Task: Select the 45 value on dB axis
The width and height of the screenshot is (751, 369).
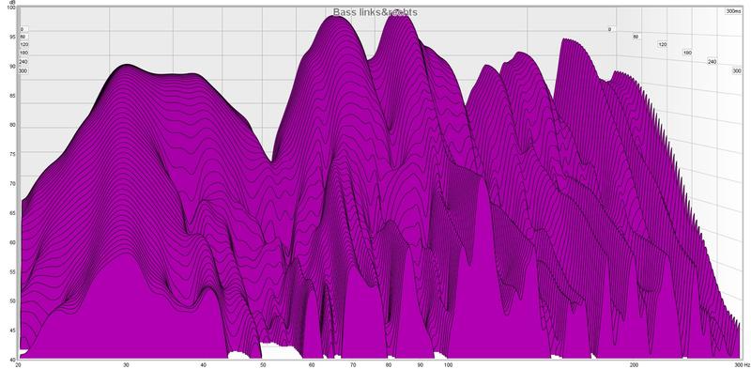Action: click(x=12, y=331)
